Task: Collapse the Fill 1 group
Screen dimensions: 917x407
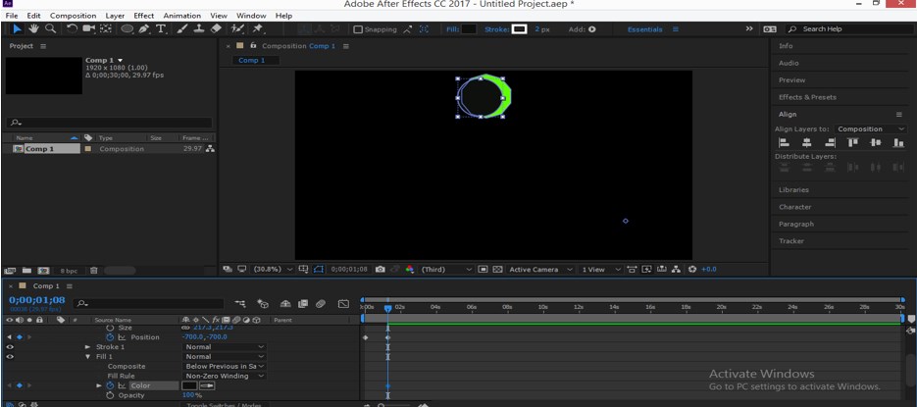Action: (87, 357)
